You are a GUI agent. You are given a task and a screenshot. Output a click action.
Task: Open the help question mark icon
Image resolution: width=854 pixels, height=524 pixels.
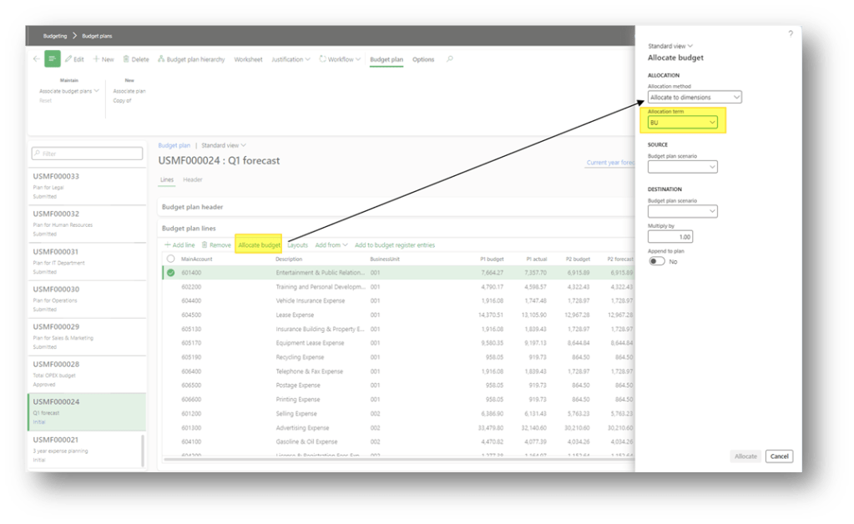tap(791, 33)
